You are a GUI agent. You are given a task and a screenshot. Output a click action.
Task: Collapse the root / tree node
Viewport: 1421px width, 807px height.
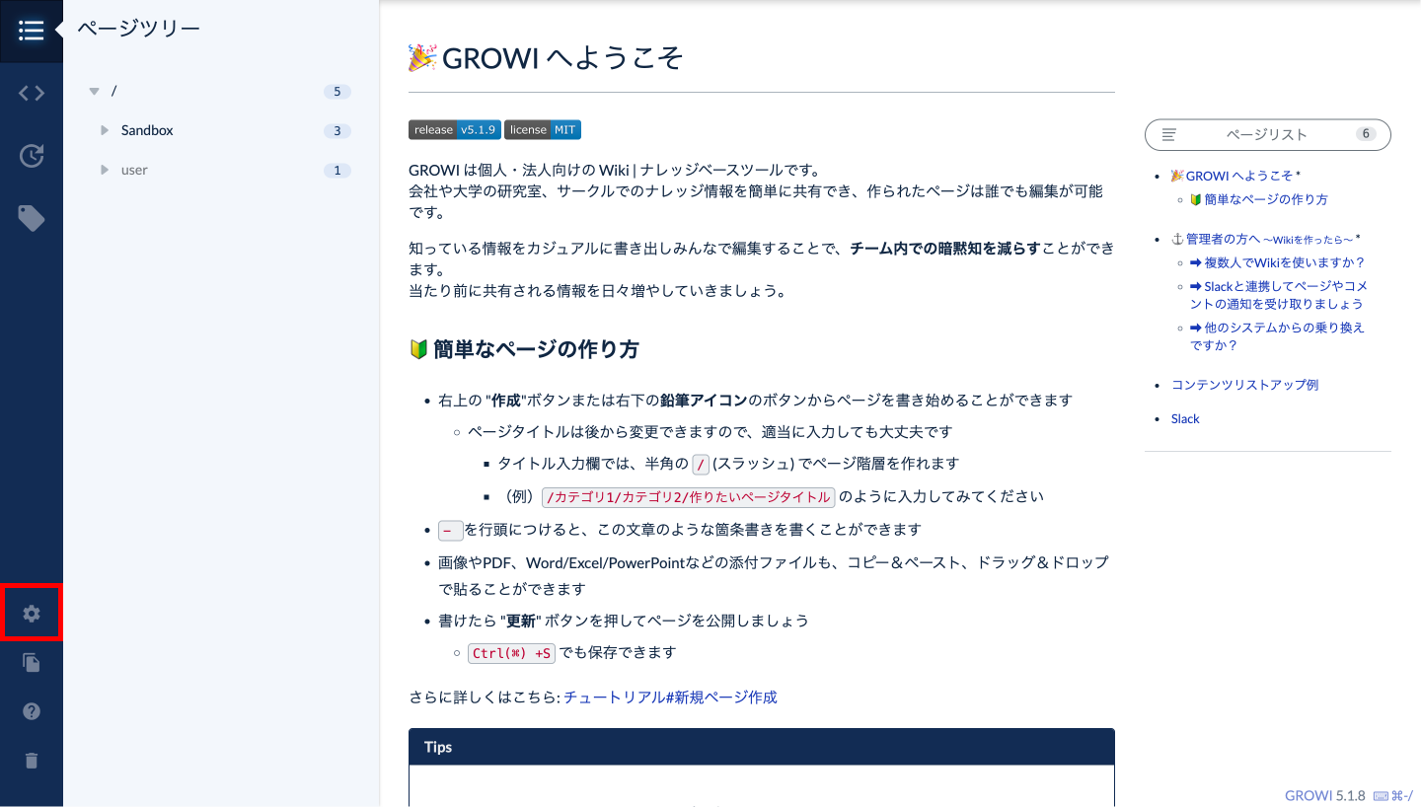point(95,92)
